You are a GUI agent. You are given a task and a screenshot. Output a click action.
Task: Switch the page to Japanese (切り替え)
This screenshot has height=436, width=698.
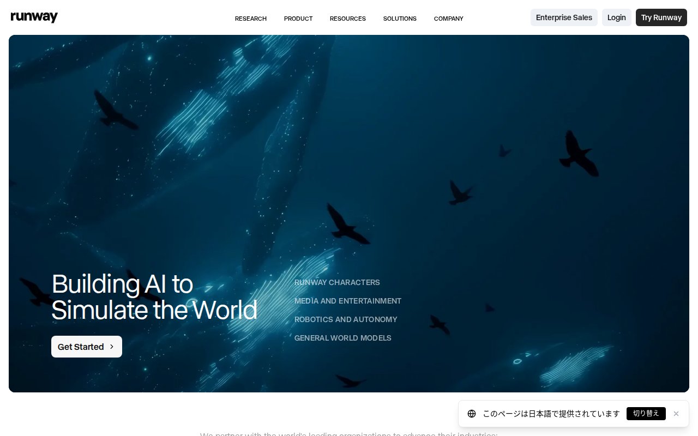click(646, 414)
